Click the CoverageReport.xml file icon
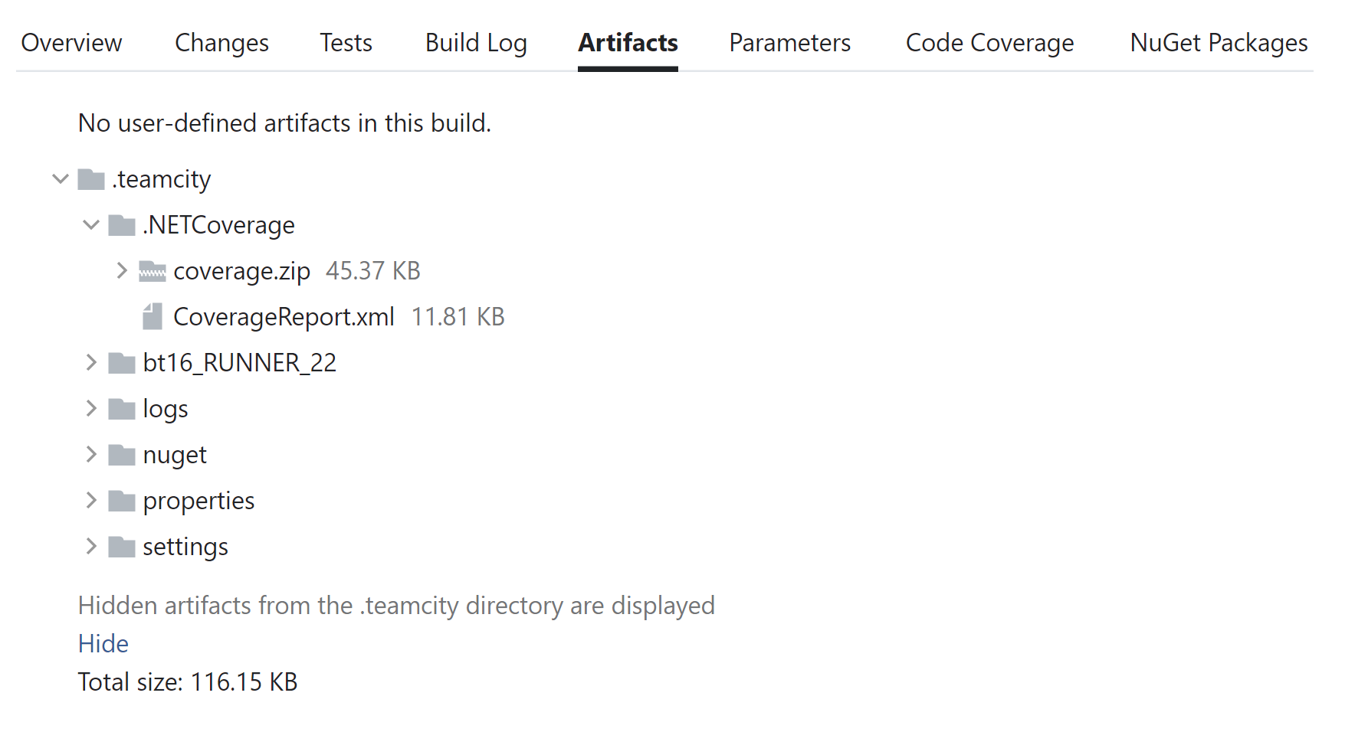 (x=153, y=316)
